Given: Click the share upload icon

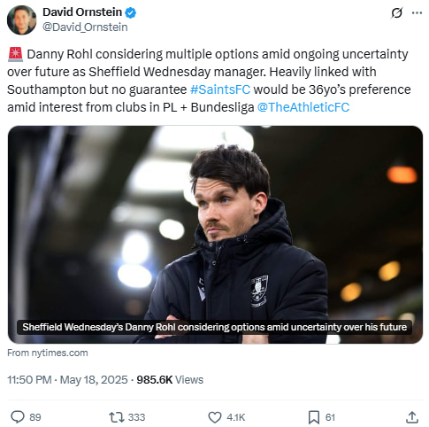Looking at the screenshot, I should point(412,417).
